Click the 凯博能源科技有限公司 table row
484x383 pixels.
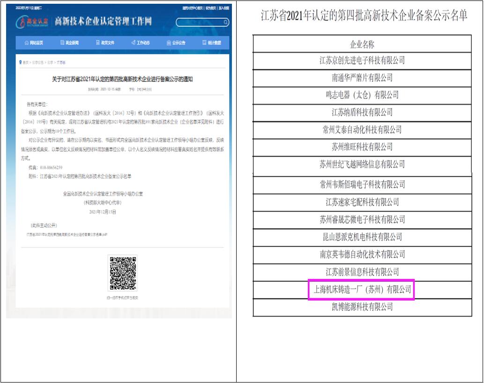362,307
